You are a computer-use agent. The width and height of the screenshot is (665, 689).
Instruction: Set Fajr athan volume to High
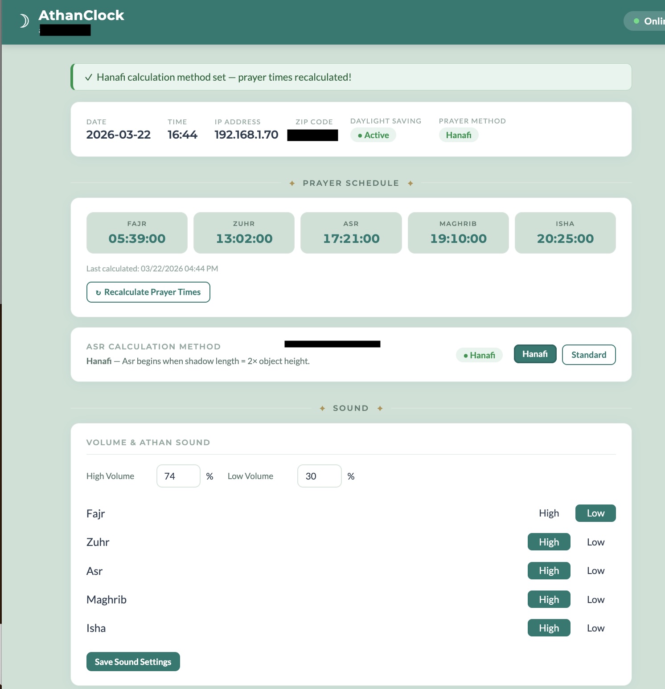click(x=549, y=513)
